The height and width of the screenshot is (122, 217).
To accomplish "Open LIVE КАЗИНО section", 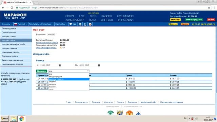I will (x=125, y=16).
